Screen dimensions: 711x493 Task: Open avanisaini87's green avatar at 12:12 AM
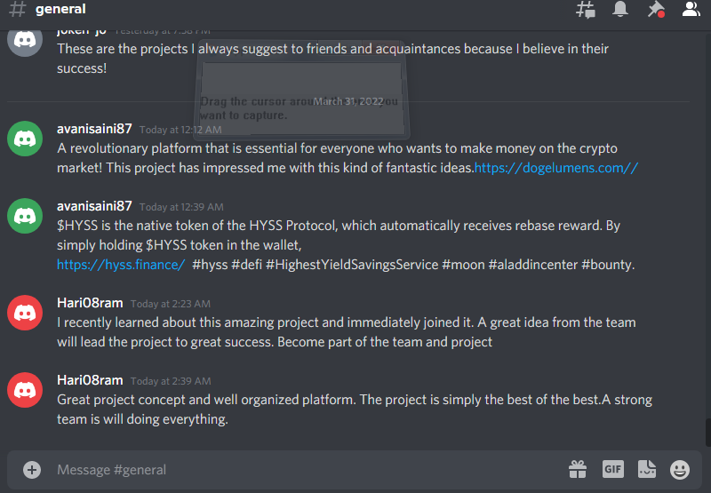click(x=25, y=139)
